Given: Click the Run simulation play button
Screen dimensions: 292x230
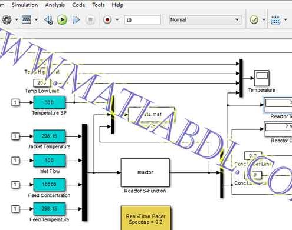Looking at the screenshot, I should point(62,19).
